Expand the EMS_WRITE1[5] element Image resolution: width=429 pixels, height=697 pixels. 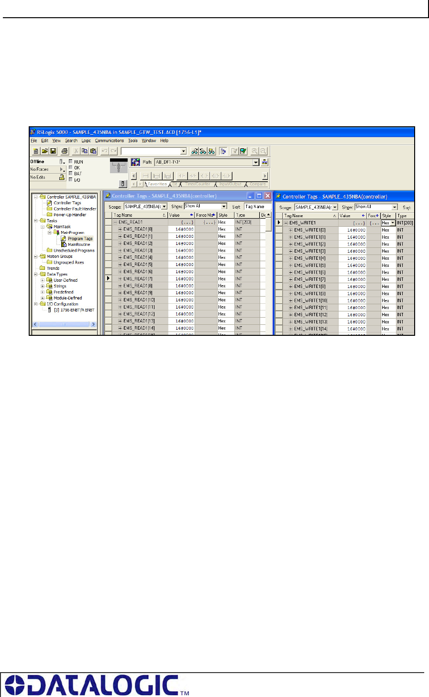click(x=291, y=266)
